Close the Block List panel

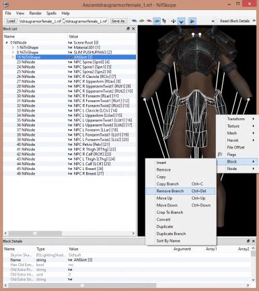coord(133,29)
